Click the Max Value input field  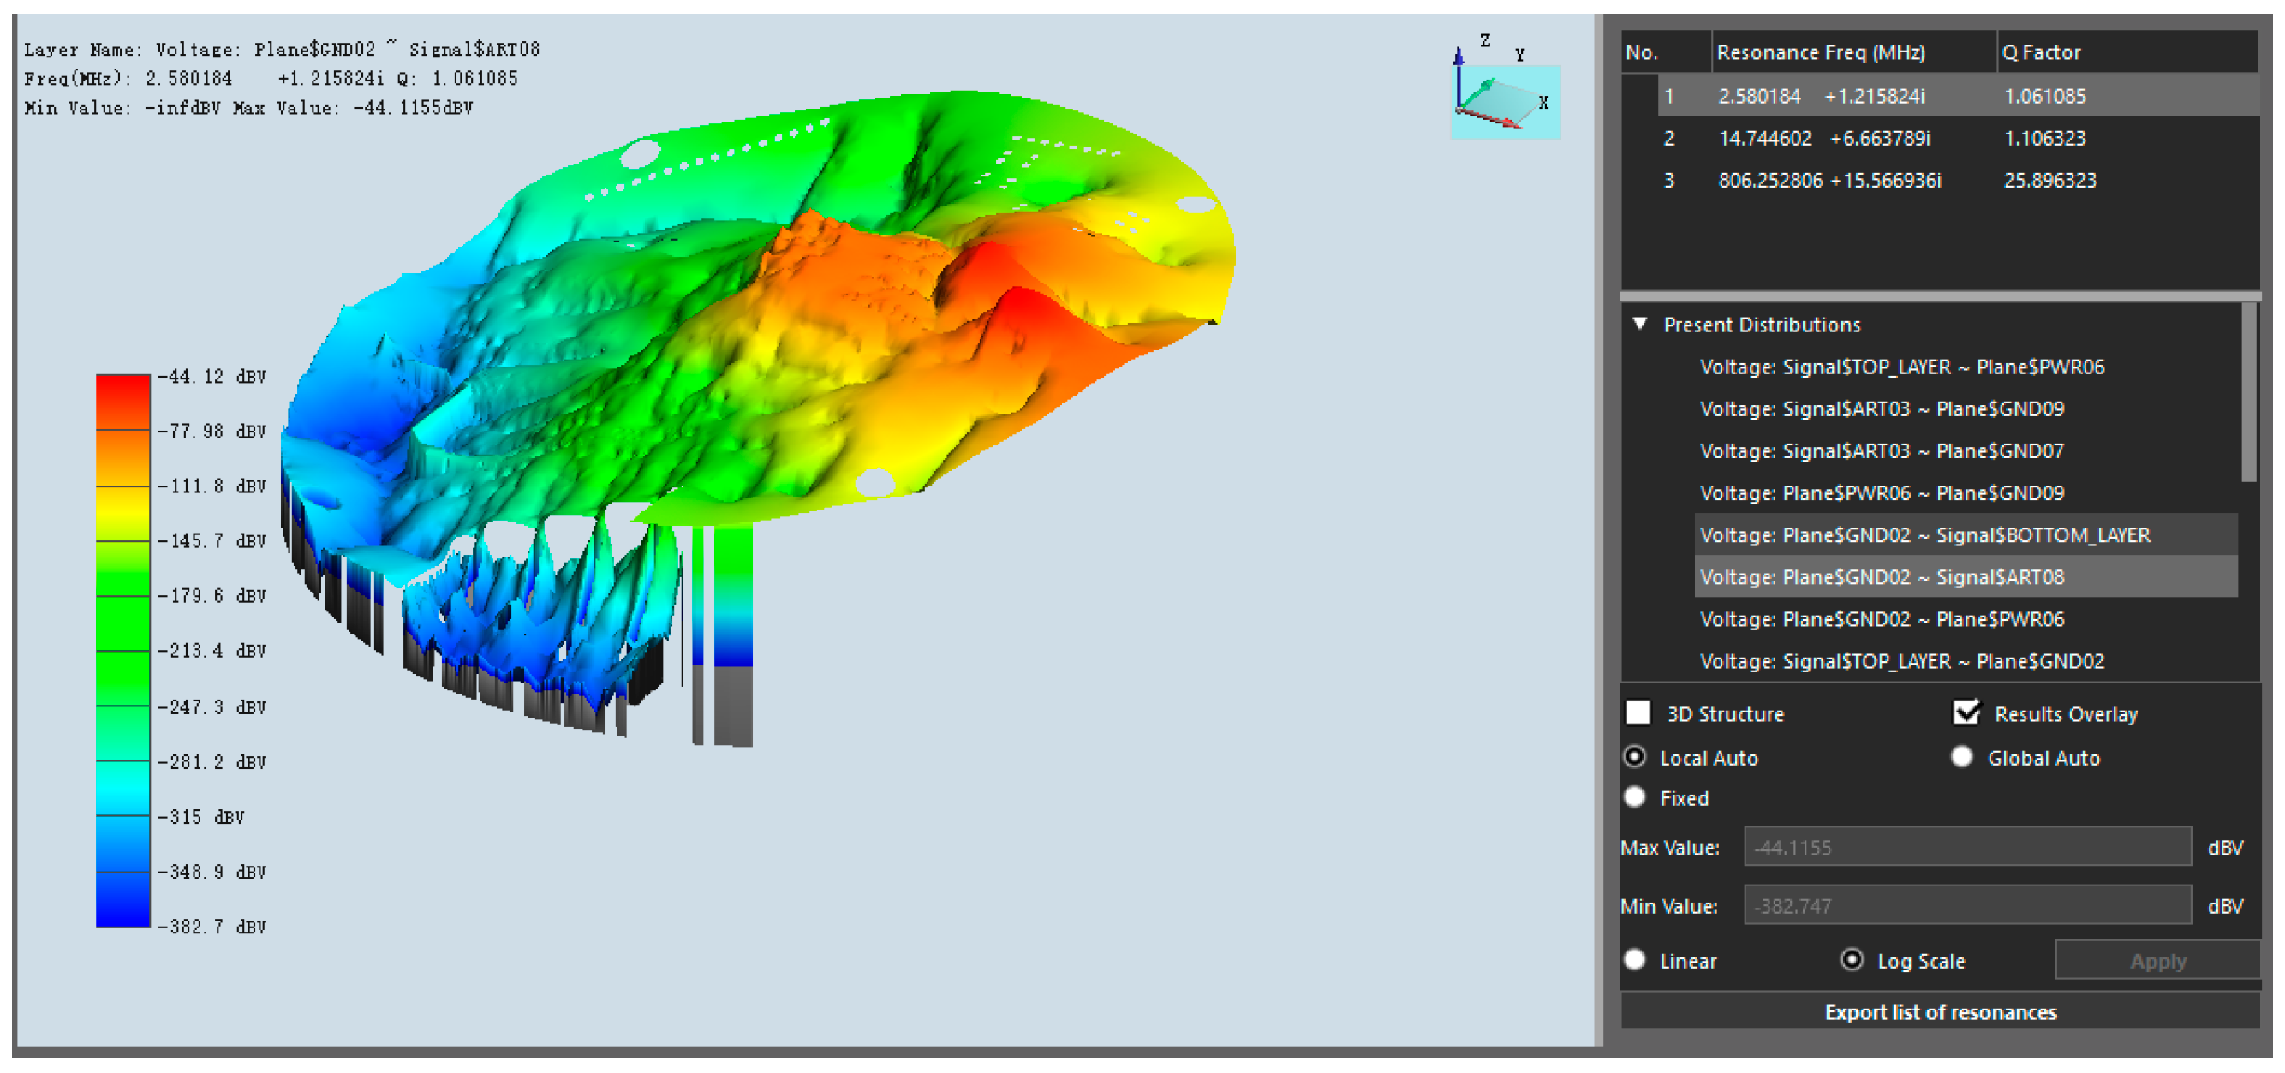click(1966, 847)
